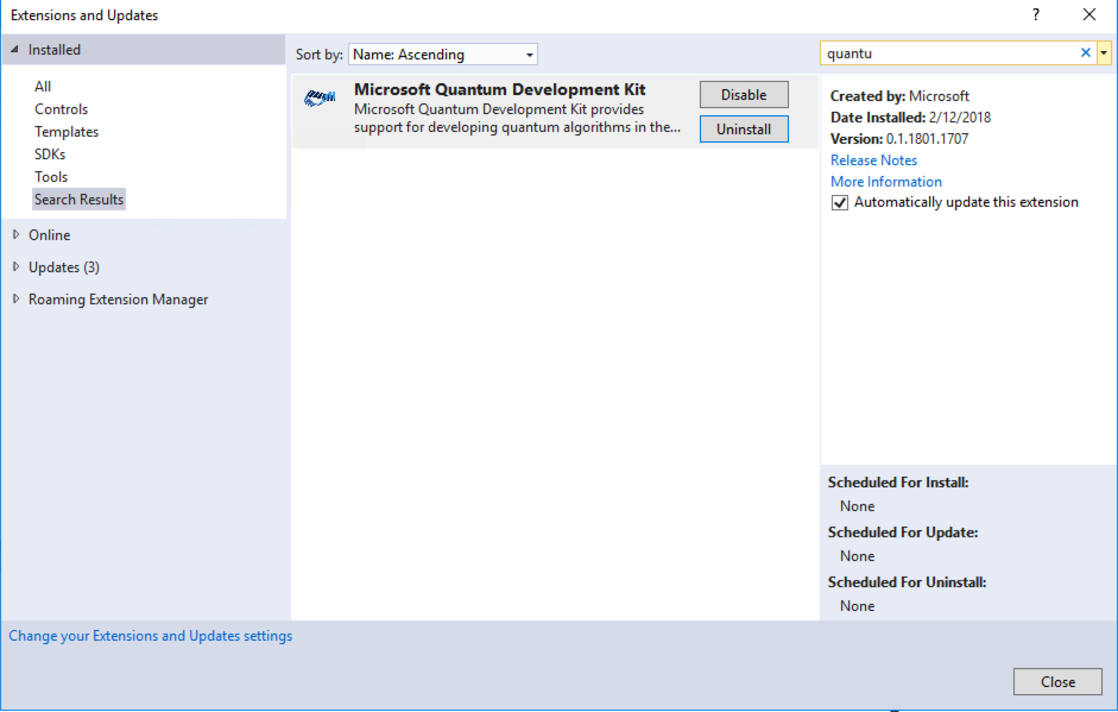Select the SDKs category

pos(50,154)
